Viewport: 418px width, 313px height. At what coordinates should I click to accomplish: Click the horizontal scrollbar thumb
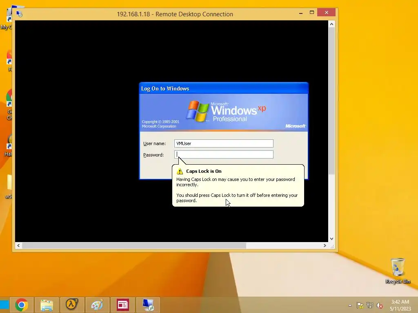pyautogui.click(x=134, y=245)
